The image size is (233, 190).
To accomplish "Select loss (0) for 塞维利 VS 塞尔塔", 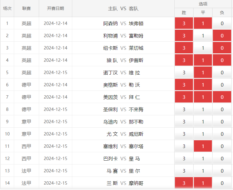I will click(x=222, y=146).
